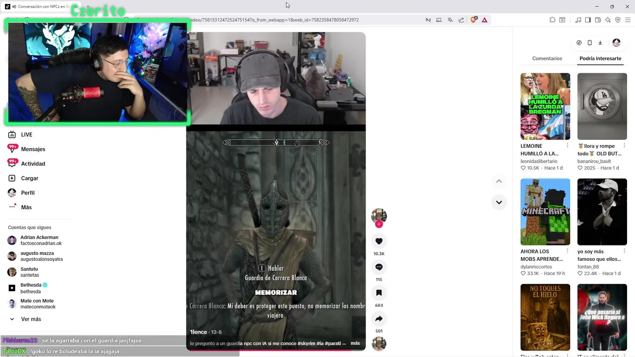The width and height of the screenshot is (635, 357).
Task: Open options menu for llora y rompe video
Action: [625, 146]
